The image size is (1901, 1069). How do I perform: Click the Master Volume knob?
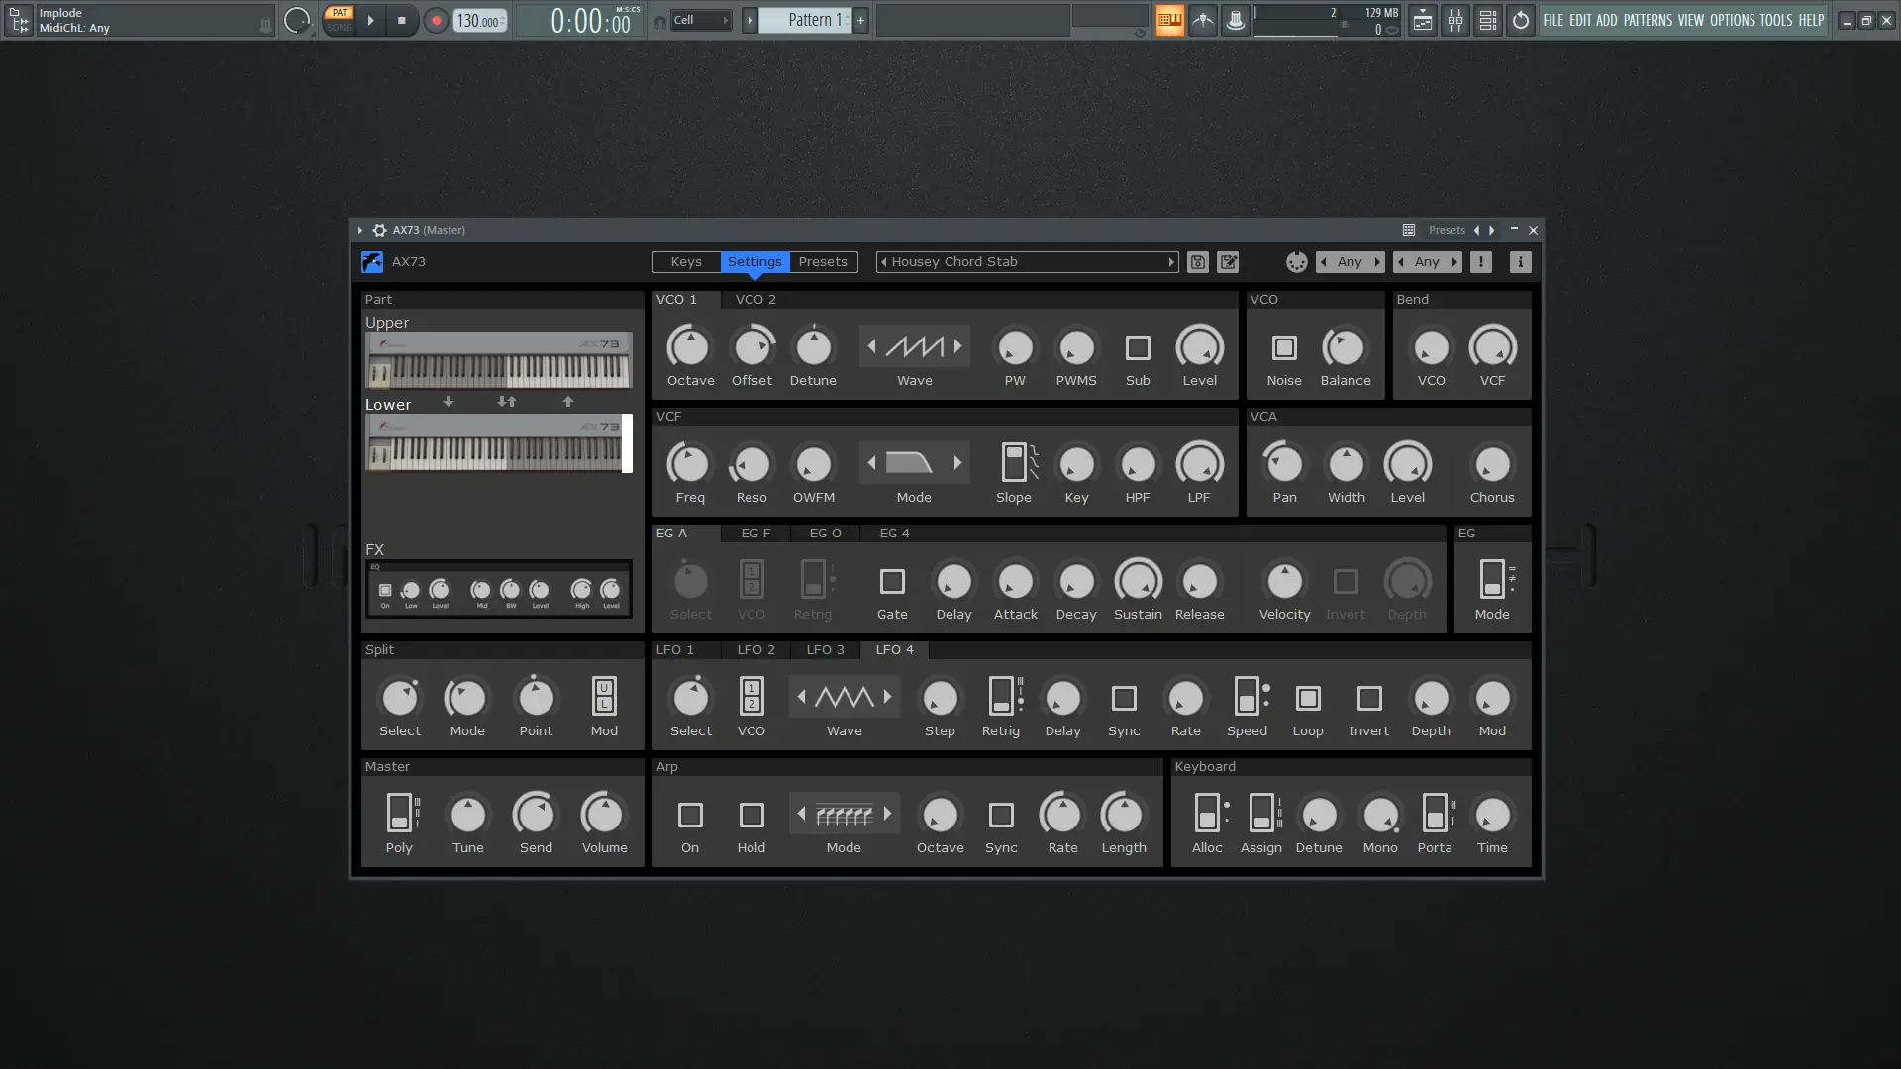coord(603,815)
